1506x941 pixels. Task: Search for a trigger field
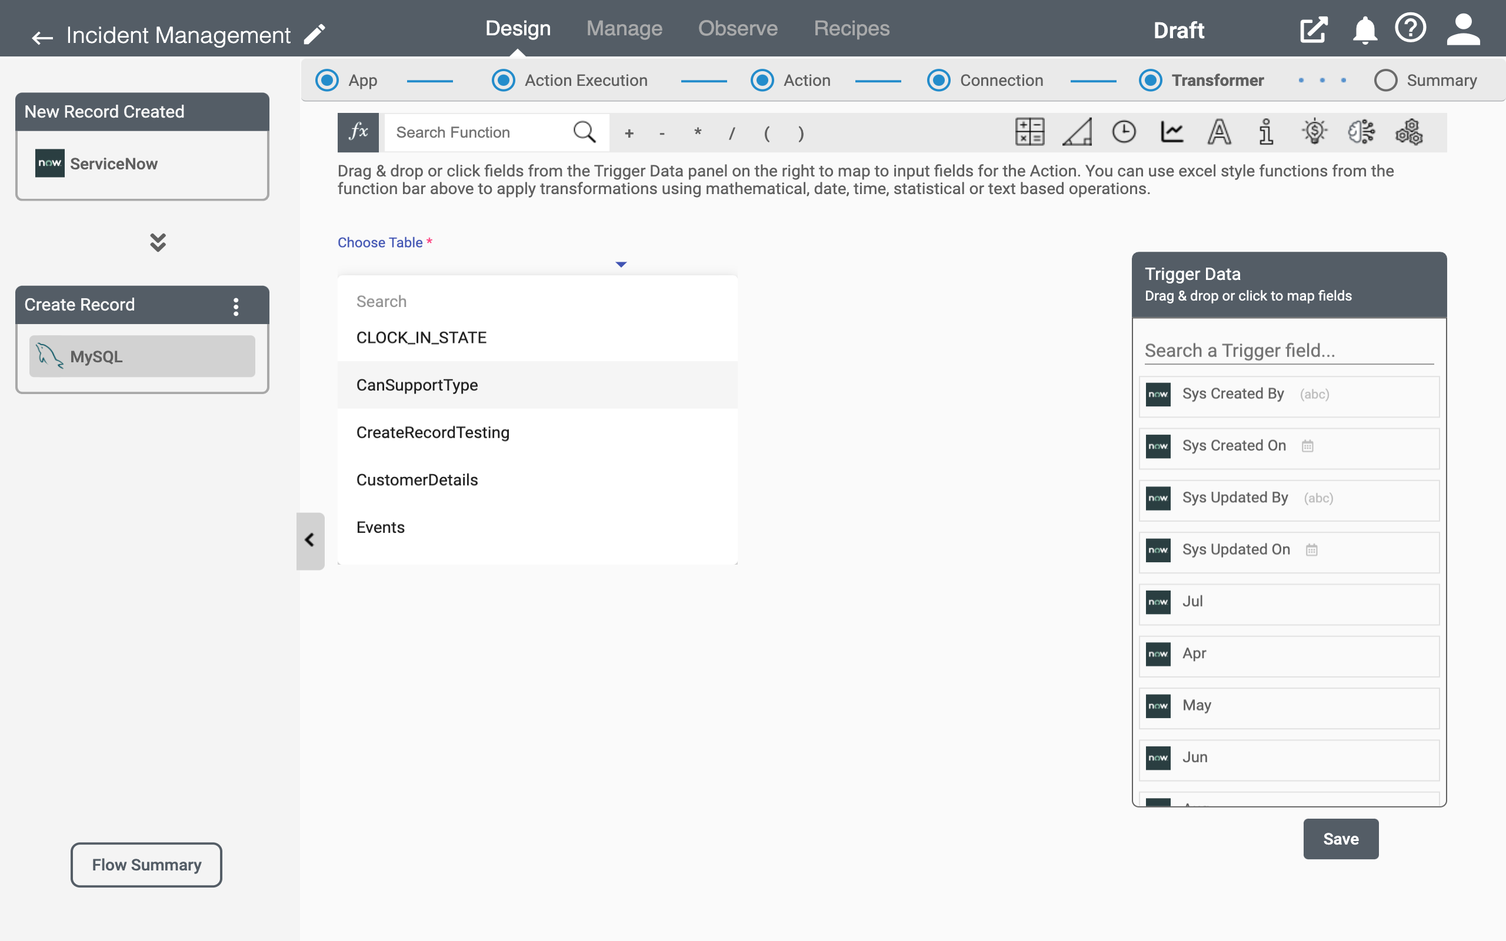(x=1287, y=349)
